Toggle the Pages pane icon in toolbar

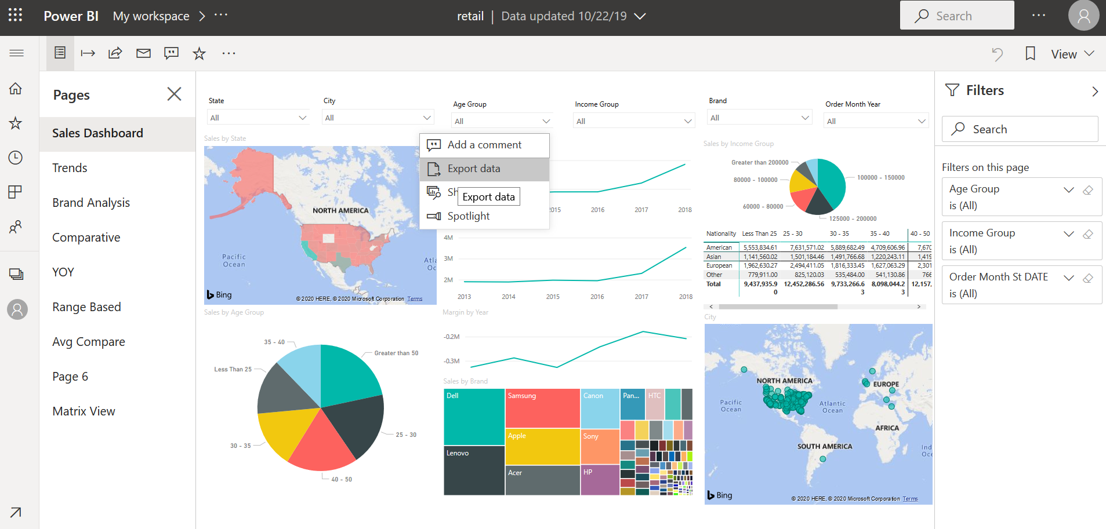coord(60,53)
